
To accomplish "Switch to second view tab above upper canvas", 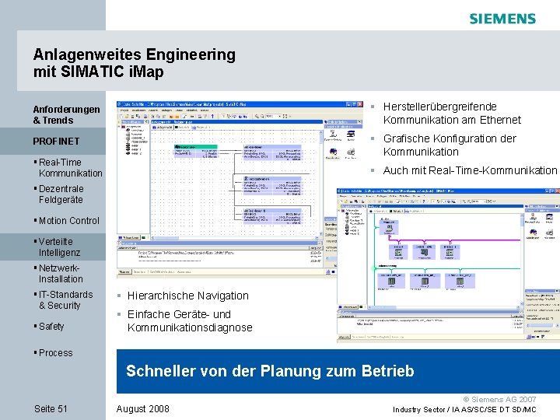I will coord(184,127).
